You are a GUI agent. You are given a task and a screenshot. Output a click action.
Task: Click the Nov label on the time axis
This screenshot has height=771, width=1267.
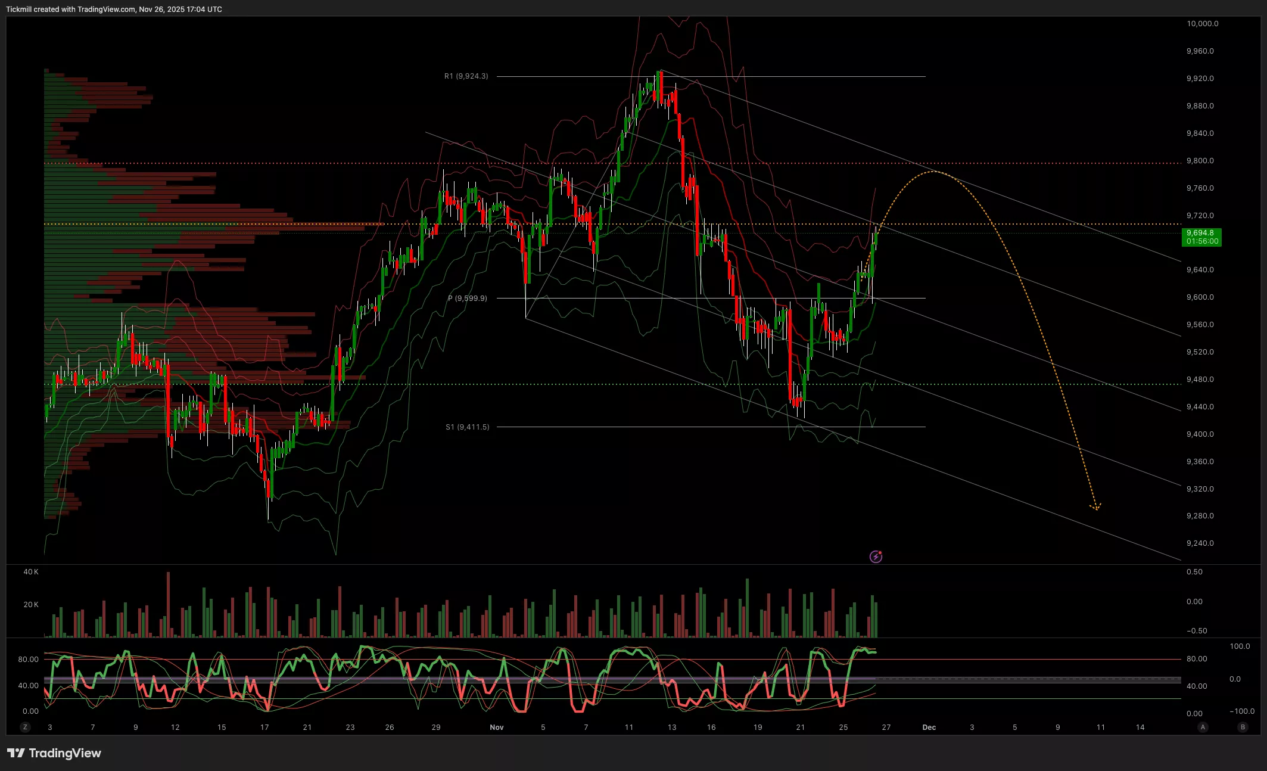point(496,727)
